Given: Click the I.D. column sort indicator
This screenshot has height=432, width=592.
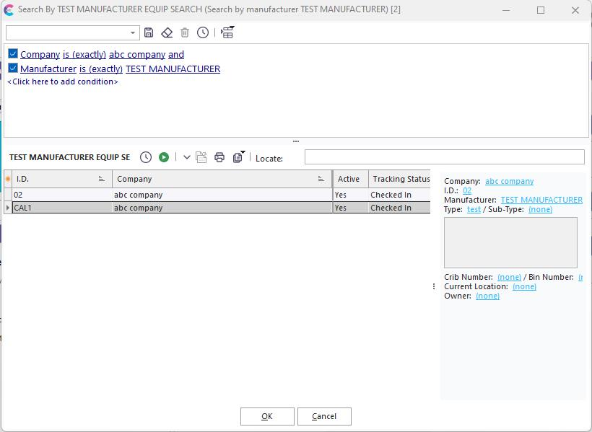Looking at the screenshot, I should [102, 179].
